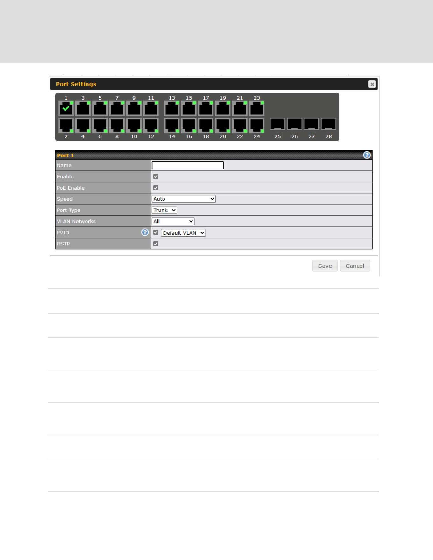The image size is (433, 560).
Task: Select port 21 in the port diagram
Action: [240, 109]
